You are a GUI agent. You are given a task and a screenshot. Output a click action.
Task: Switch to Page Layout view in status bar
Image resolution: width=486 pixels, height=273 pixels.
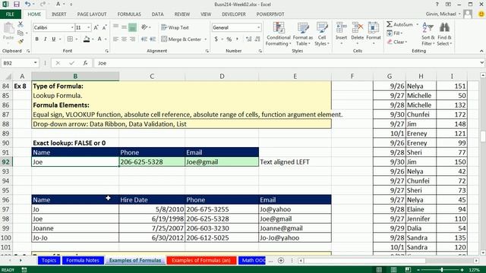393,270
